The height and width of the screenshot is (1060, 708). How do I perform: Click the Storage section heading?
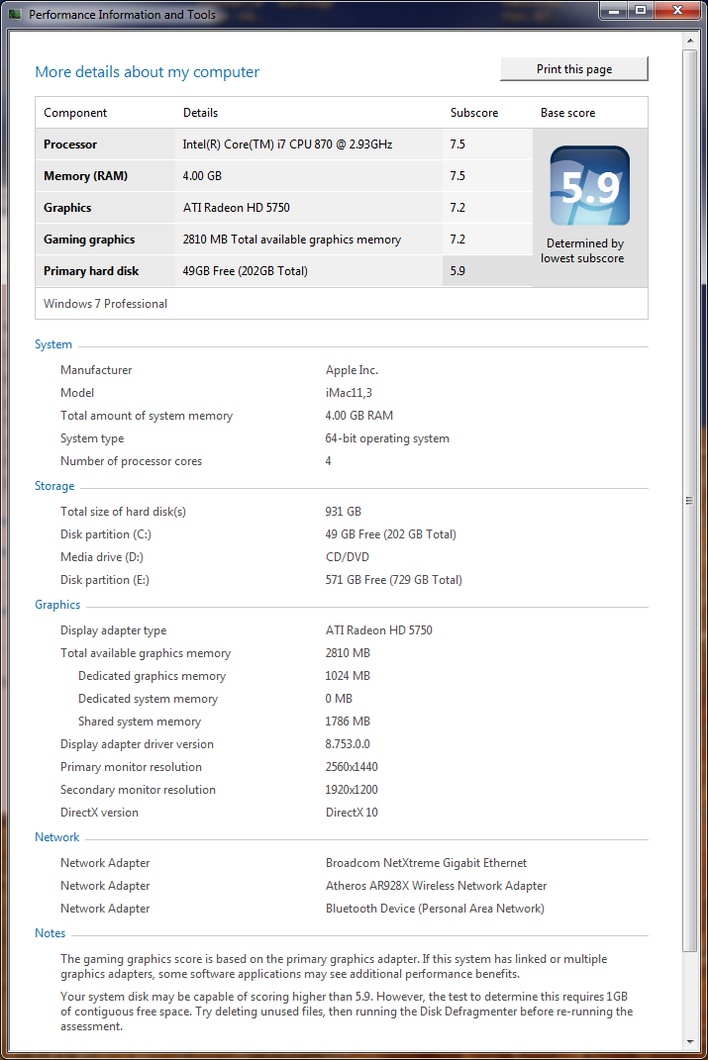coord(54,486)
